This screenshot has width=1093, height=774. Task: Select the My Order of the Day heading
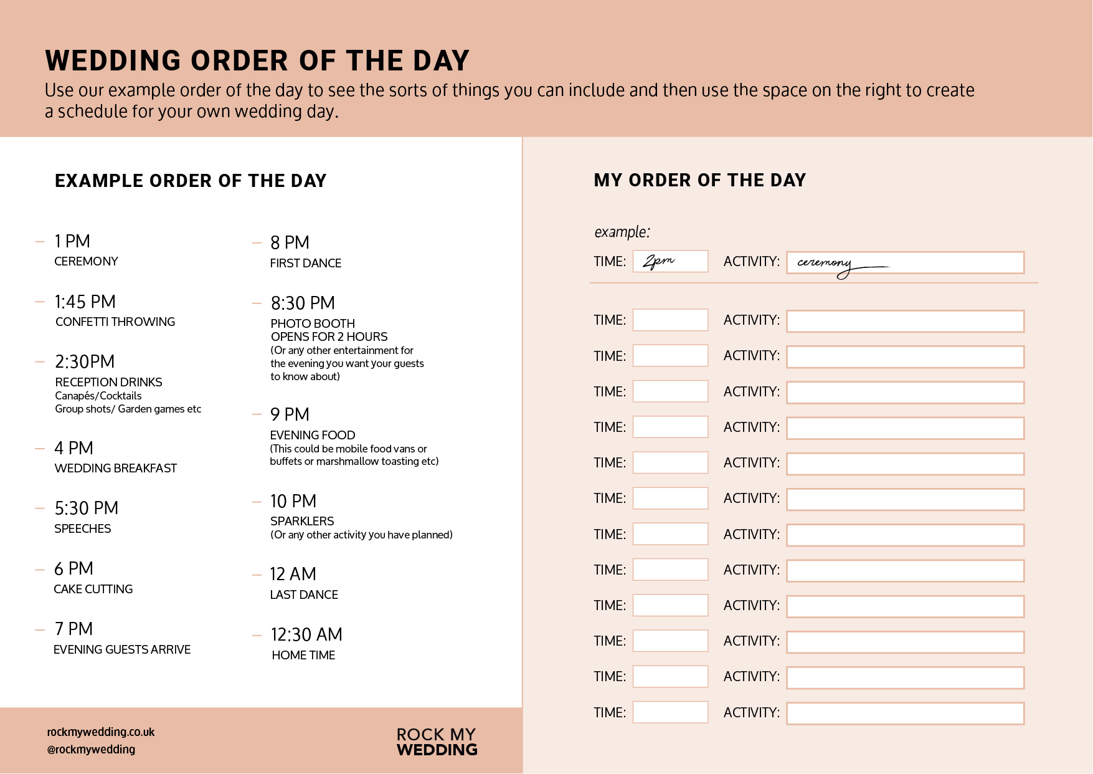pyautogui.click(x=699, y=180)
